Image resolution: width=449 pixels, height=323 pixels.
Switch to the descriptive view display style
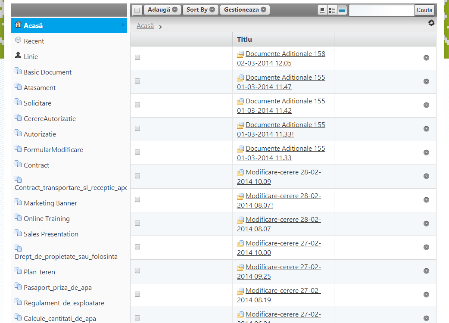tap(332, 10)
